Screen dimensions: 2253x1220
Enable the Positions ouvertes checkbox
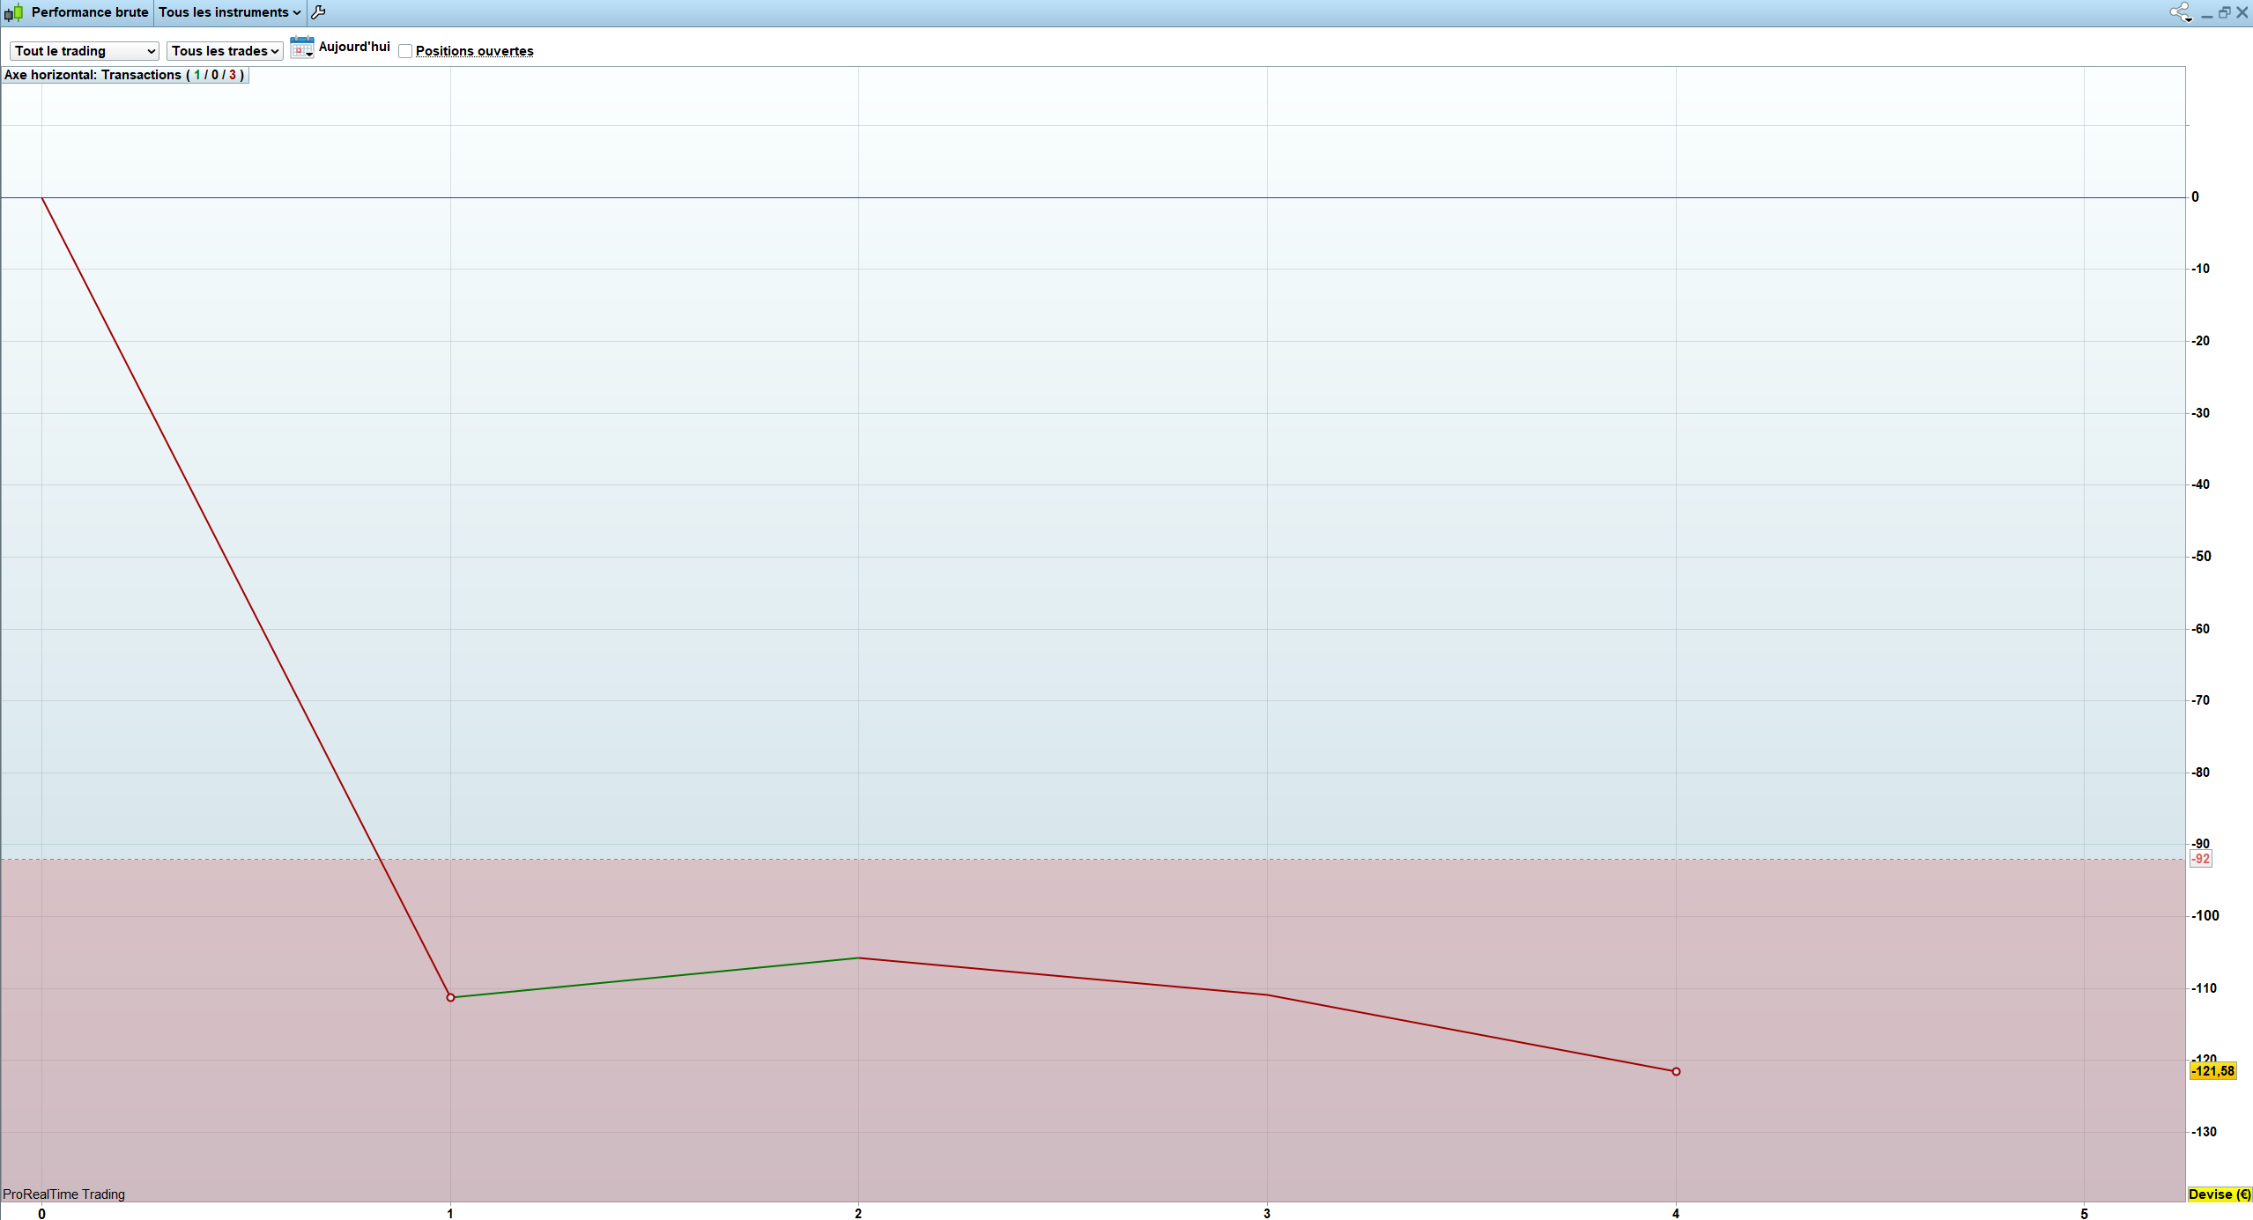click(405, 51)
